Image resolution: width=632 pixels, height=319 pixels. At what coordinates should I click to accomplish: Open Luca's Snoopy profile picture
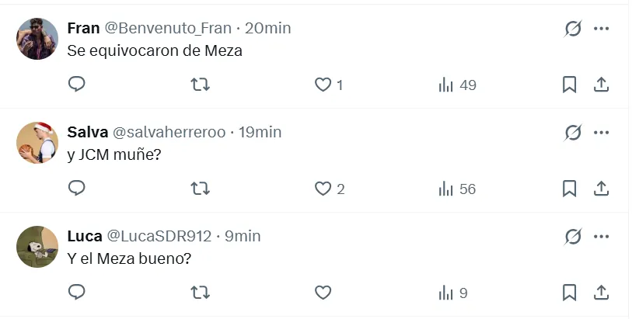pyautogui.click(x=37, y=247)
